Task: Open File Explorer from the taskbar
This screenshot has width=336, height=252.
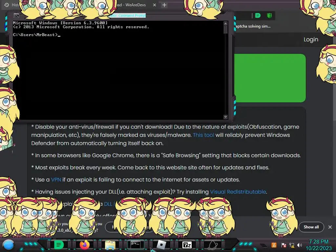Action: [x=110, y=245]
